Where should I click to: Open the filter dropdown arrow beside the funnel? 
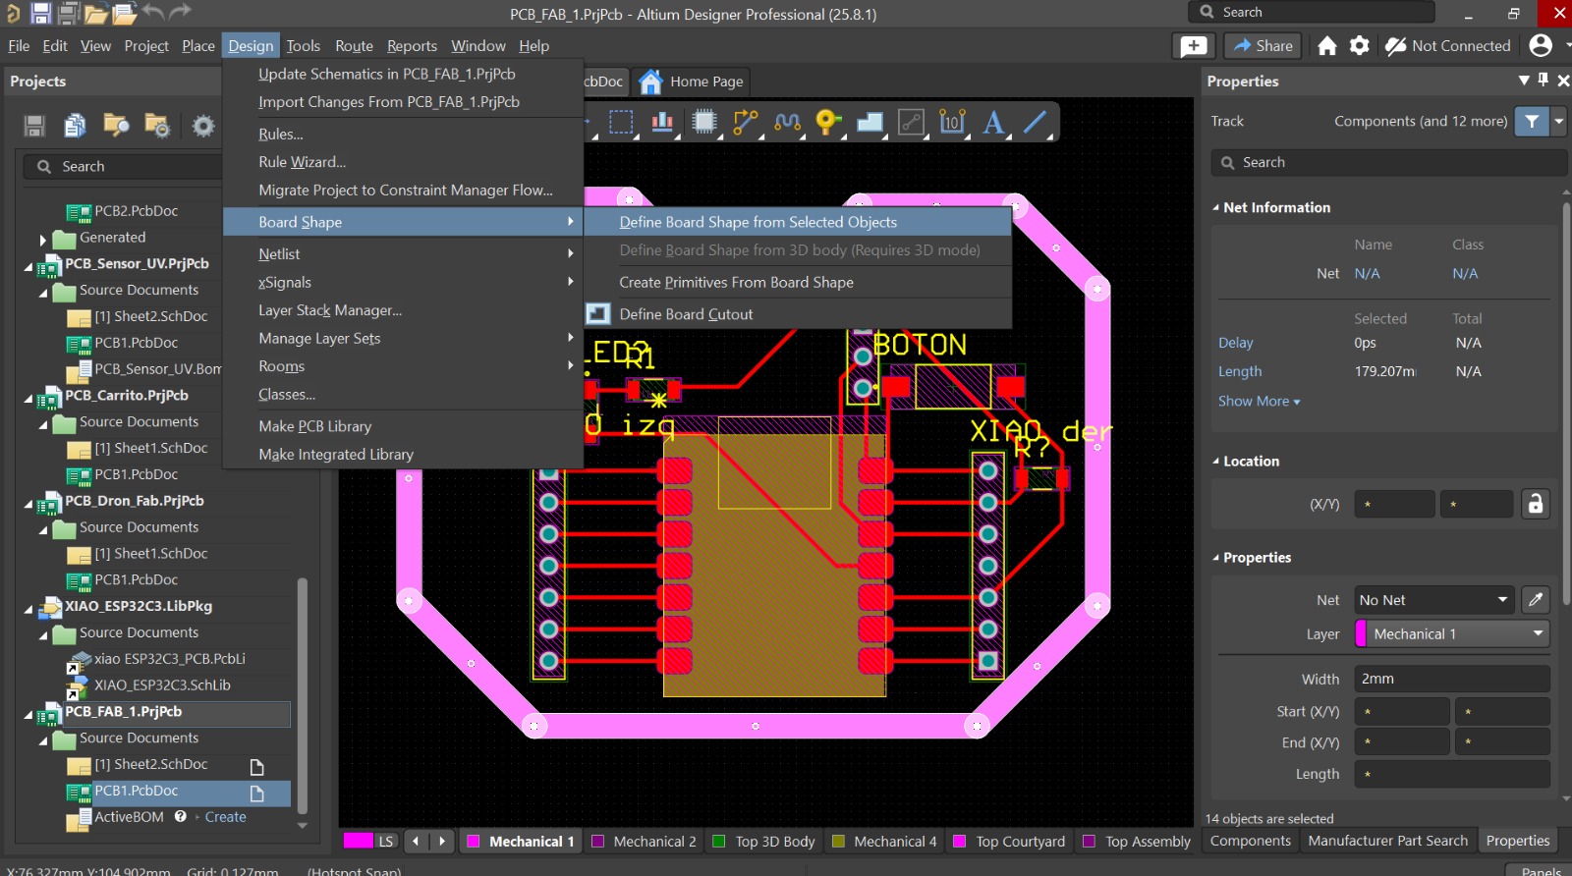point(1558,121)
